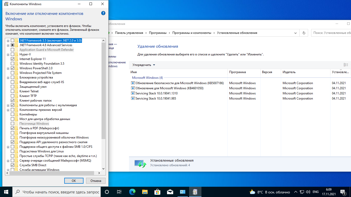
Task: Refresh the Installed Updates address bar
Action: coord(304,33)
